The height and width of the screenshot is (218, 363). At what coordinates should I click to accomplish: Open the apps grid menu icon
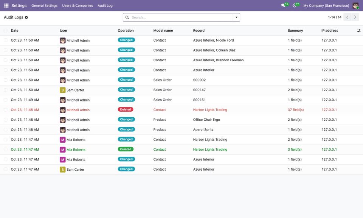point(6,6)
